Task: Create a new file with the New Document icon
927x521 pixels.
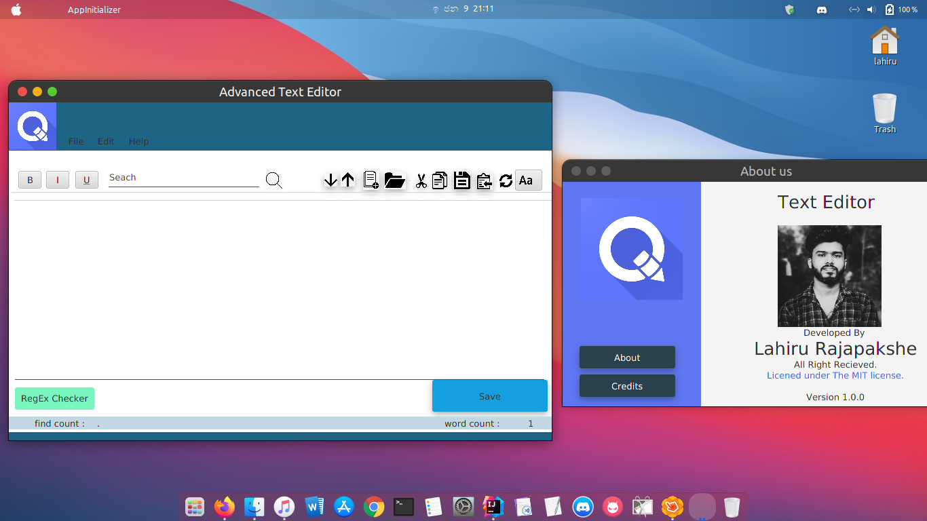Action: (371, 180)
